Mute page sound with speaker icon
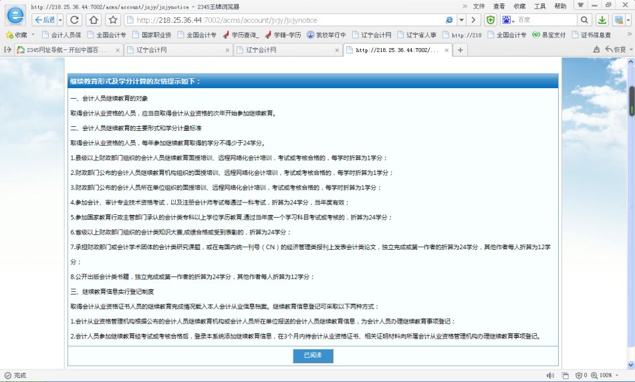 [550, 375]
